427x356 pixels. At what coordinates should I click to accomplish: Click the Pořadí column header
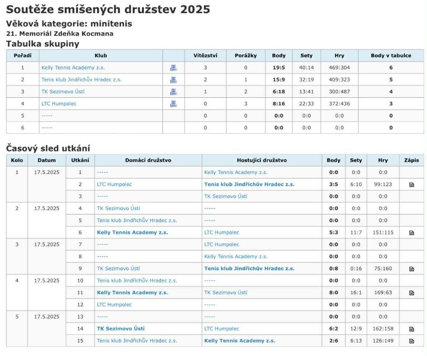(23, 55)
